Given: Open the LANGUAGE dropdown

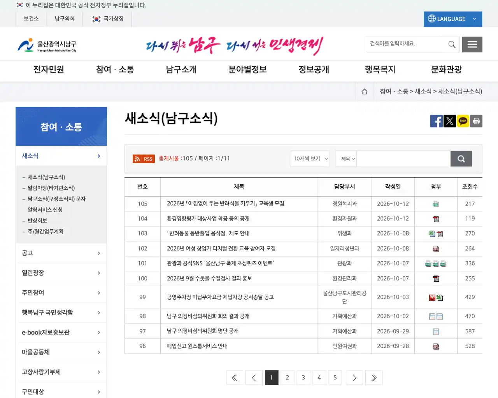Looking at the screenshot, I should coord(453,19).
